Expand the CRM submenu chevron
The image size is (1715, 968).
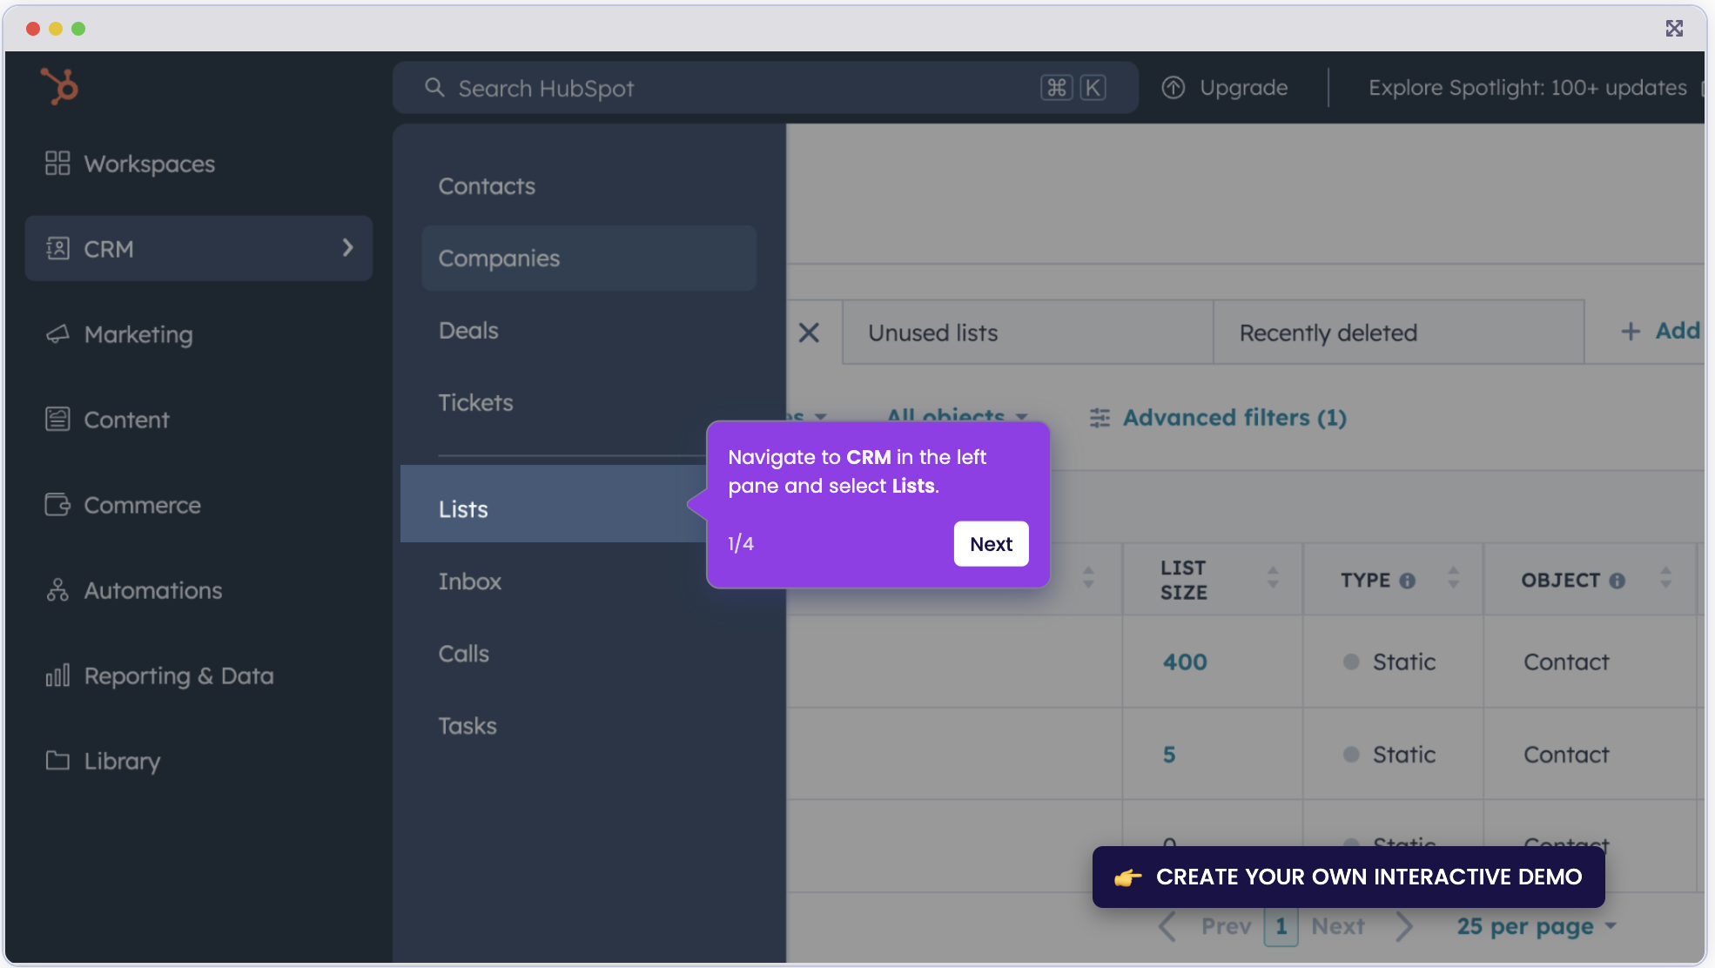coord(347,248)
